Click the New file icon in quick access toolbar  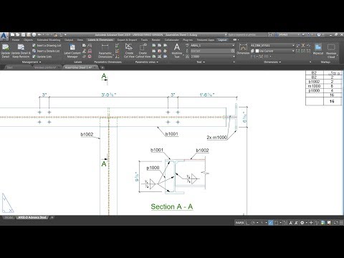pos(12,34)
